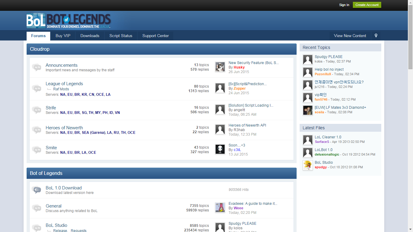
Task: Click the Bot of Legends logo
Action: (69, 21)
